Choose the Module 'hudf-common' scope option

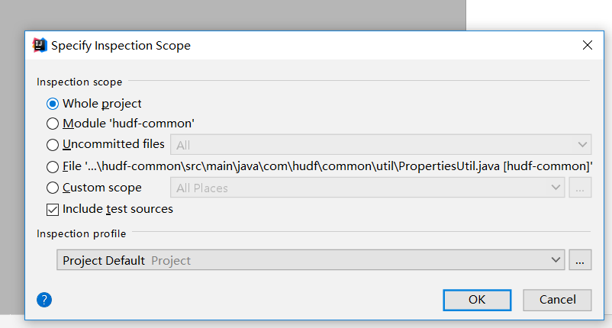pos(53,124)
